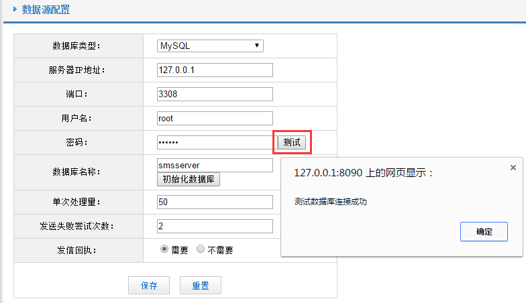526x303 pixels.
Task: Close the alert dialog with ×
Action: (x=513, y=168)
